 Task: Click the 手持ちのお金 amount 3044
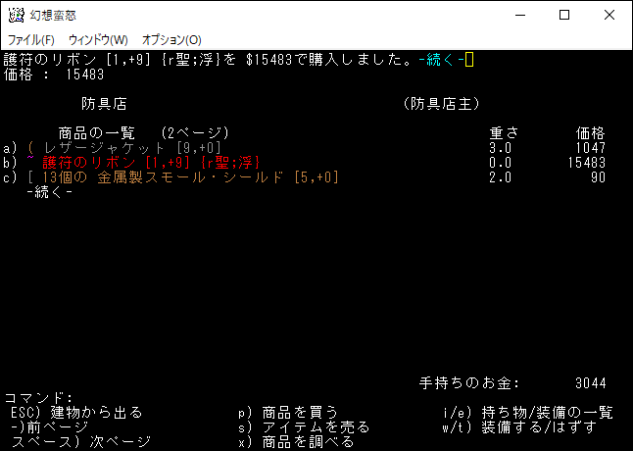(591, 383)
